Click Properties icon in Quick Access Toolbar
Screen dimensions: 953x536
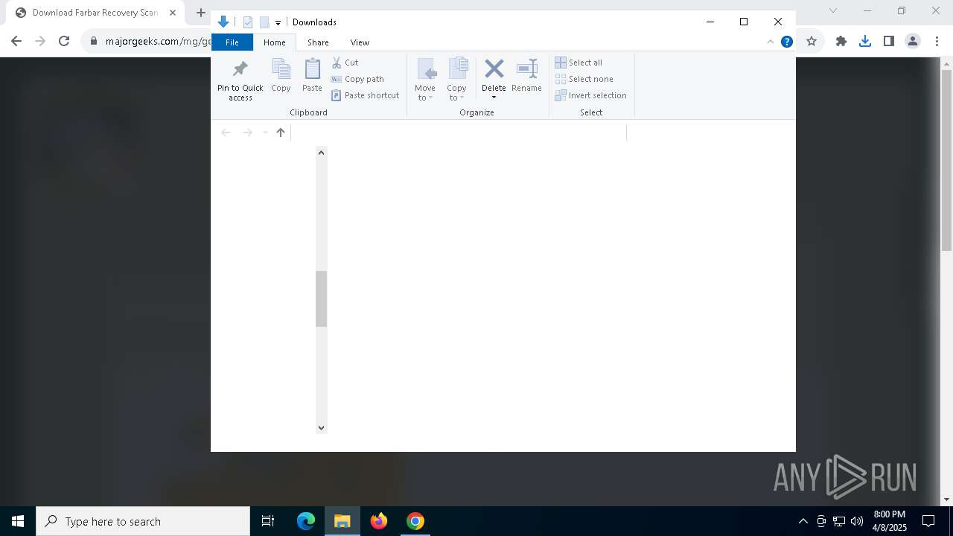point(248,22)
